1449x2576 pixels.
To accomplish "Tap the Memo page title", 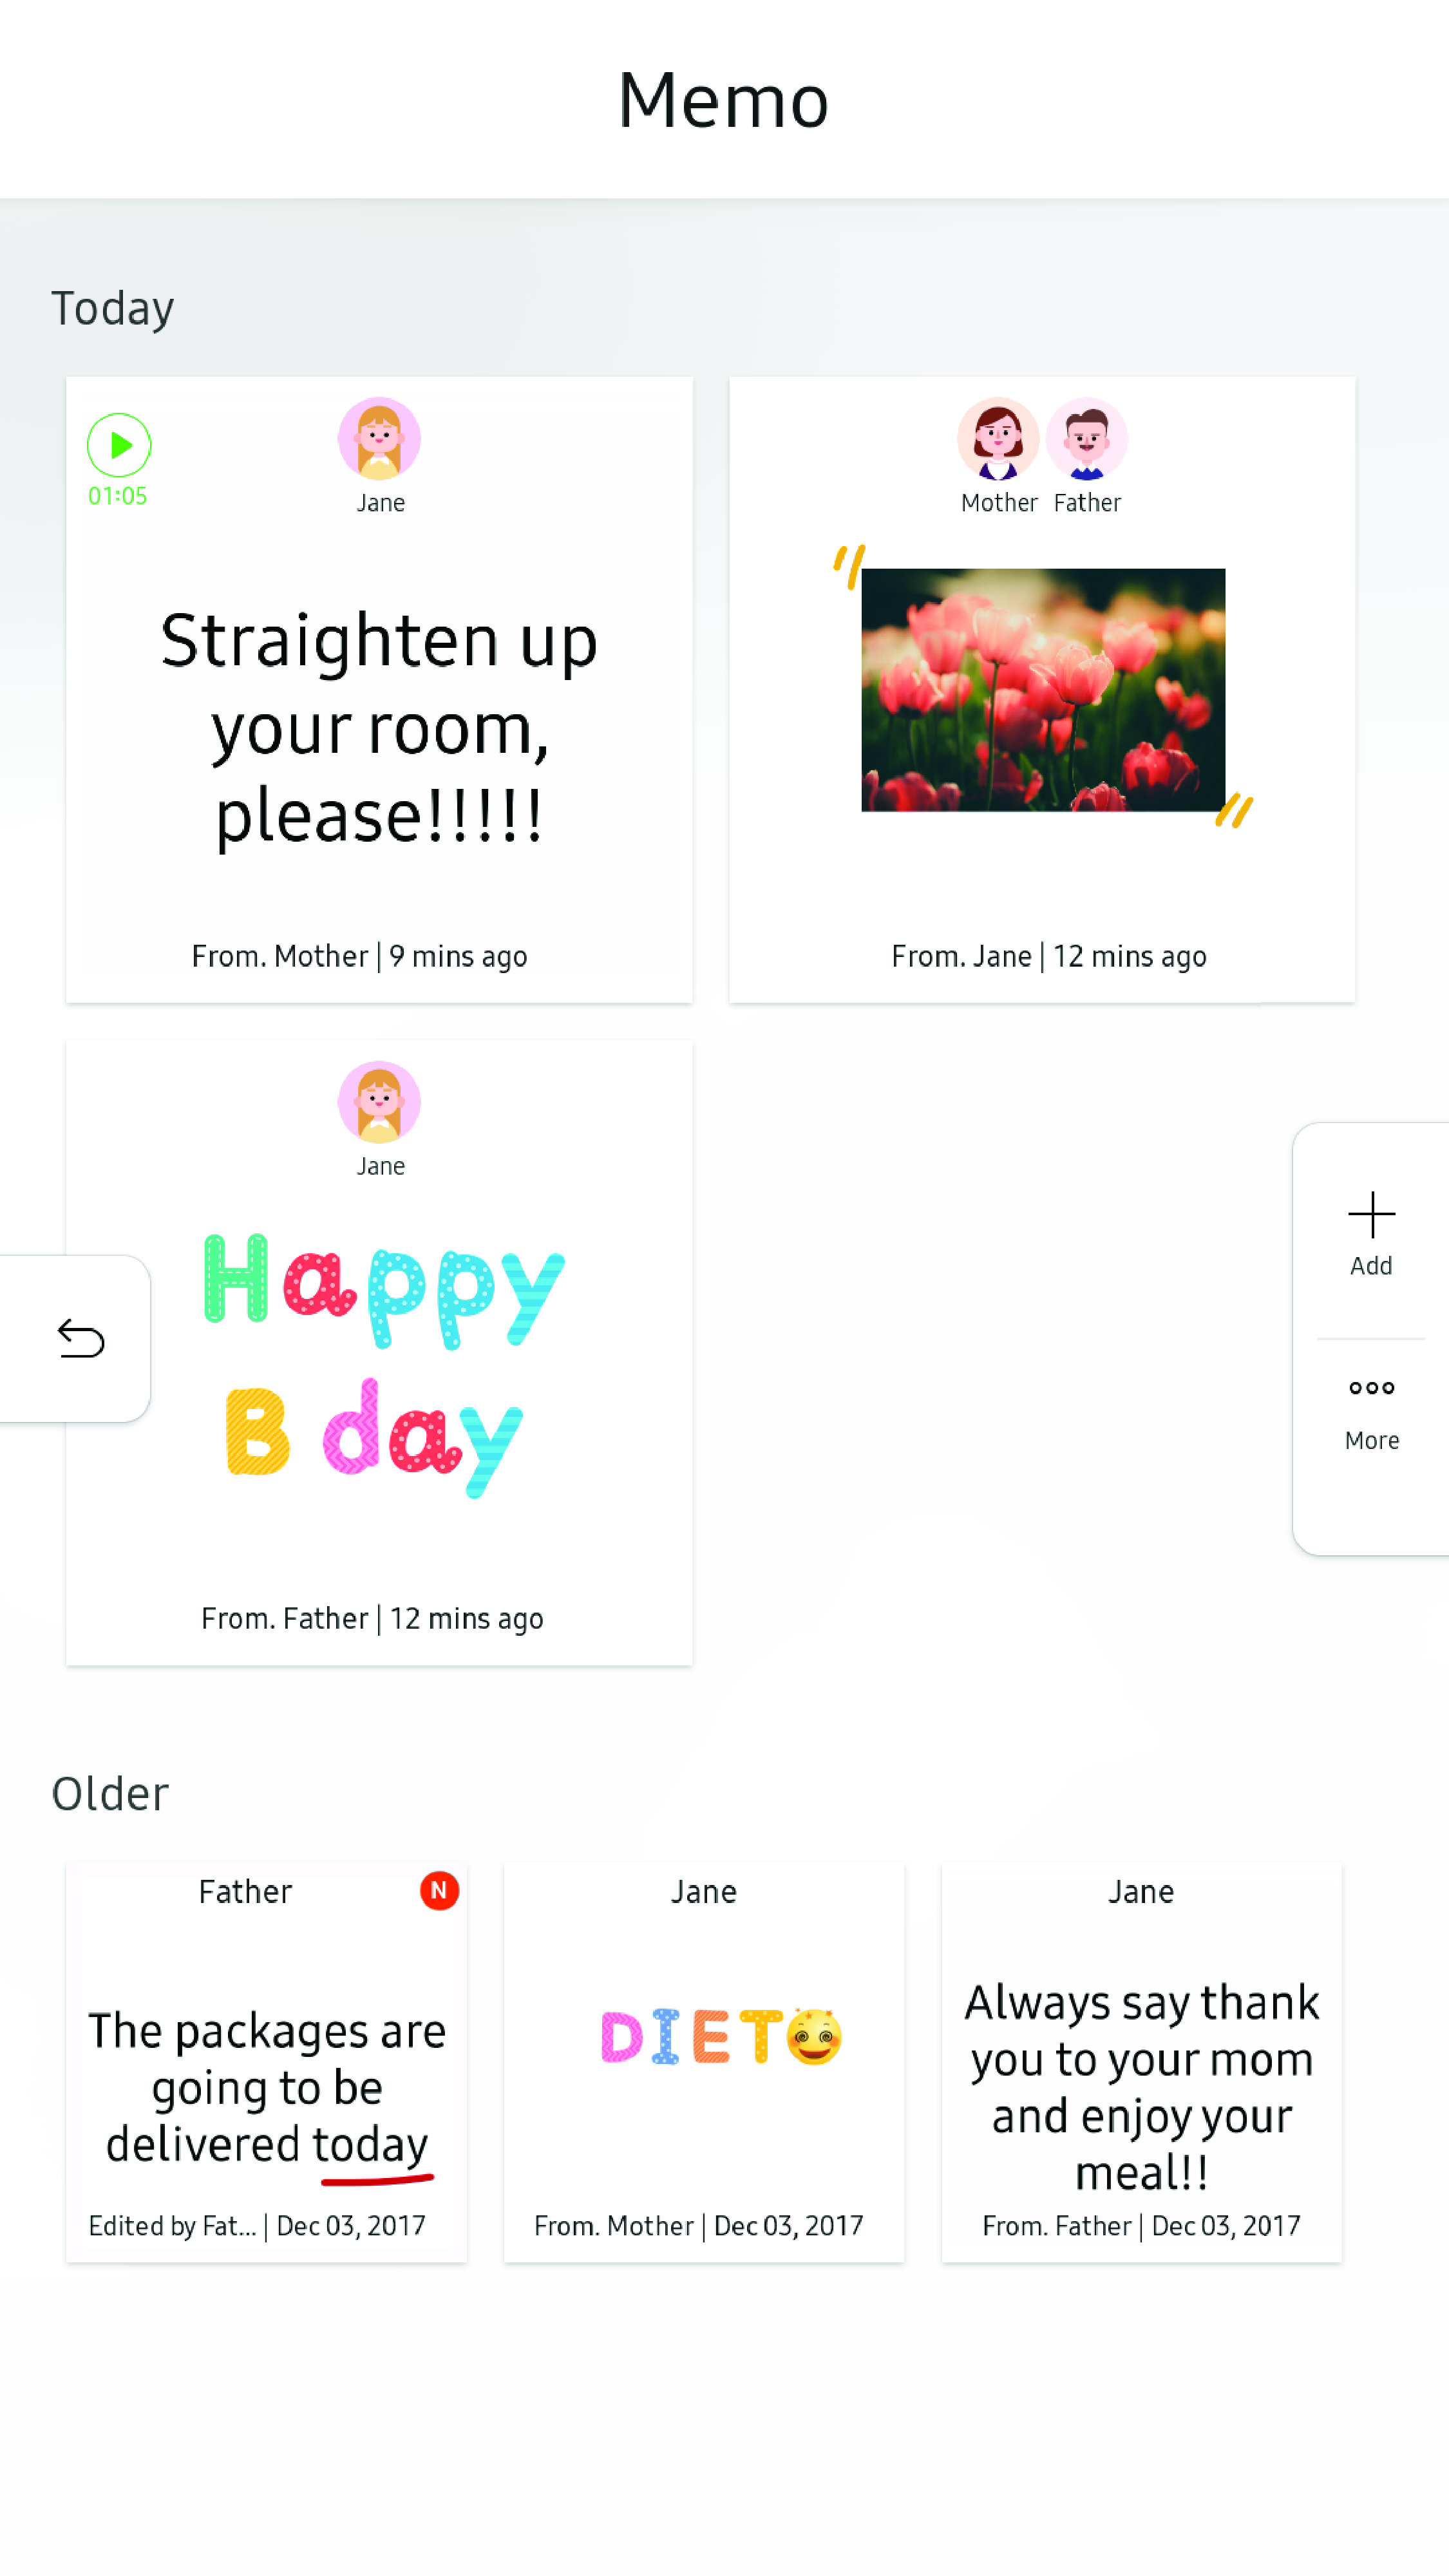I will point(724,101).
